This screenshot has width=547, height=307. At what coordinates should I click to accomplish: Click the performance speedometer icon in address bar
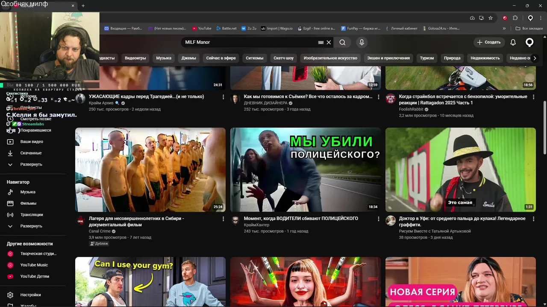coord(472,18)
